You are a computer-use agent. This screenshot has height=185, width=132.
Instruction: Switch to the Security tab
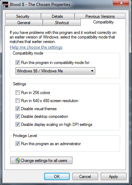click(23, 16)
